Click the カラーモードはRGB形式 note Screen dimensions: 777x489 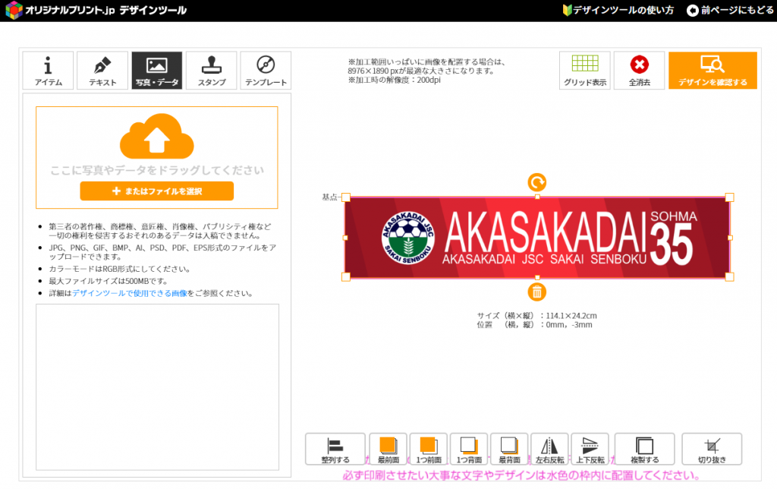(x=119, y=269)
